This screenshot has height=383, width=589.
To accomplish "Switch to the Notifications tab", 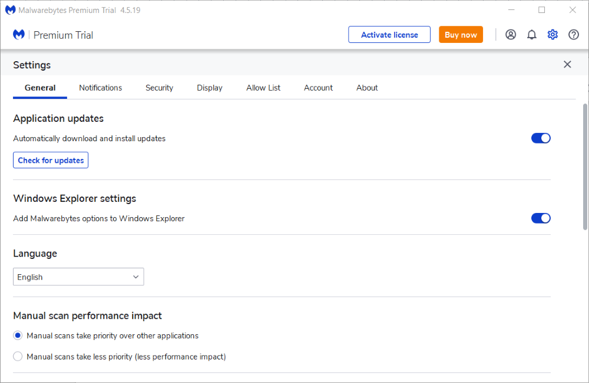I will pyautogui.click(x=101, y=88).
